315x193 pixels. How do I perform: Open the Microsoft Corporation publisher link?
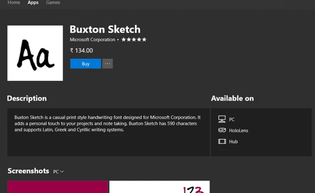(92, 39)
